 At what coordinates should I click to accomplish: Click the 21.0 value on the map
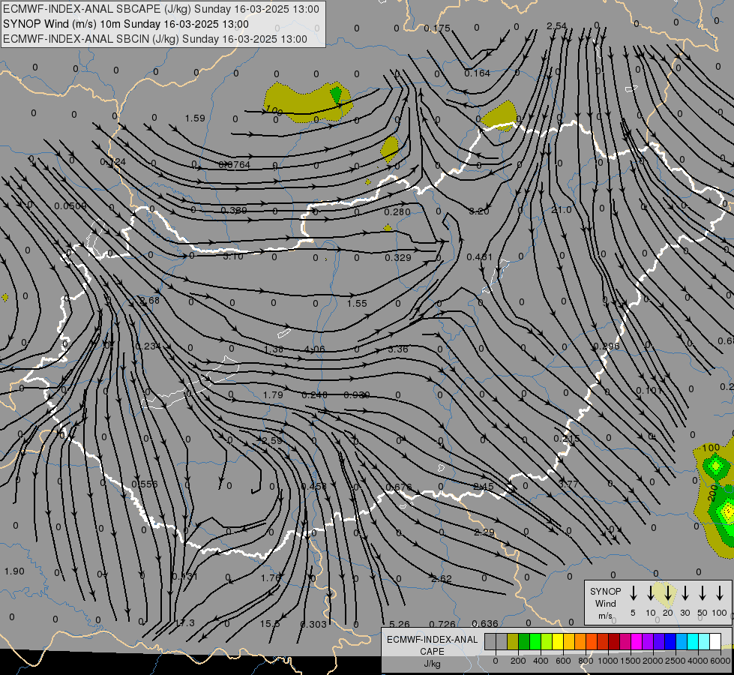[562, 210]
